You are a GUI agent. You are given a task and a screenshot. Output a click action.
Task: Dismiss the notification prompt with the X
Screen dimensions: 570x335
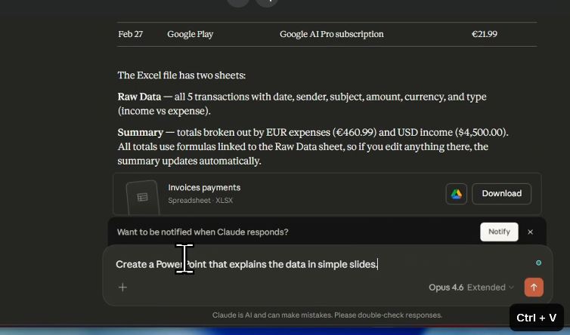tap(530, 232)
